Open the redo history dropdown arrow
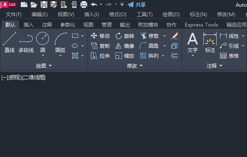 [116, 5]
